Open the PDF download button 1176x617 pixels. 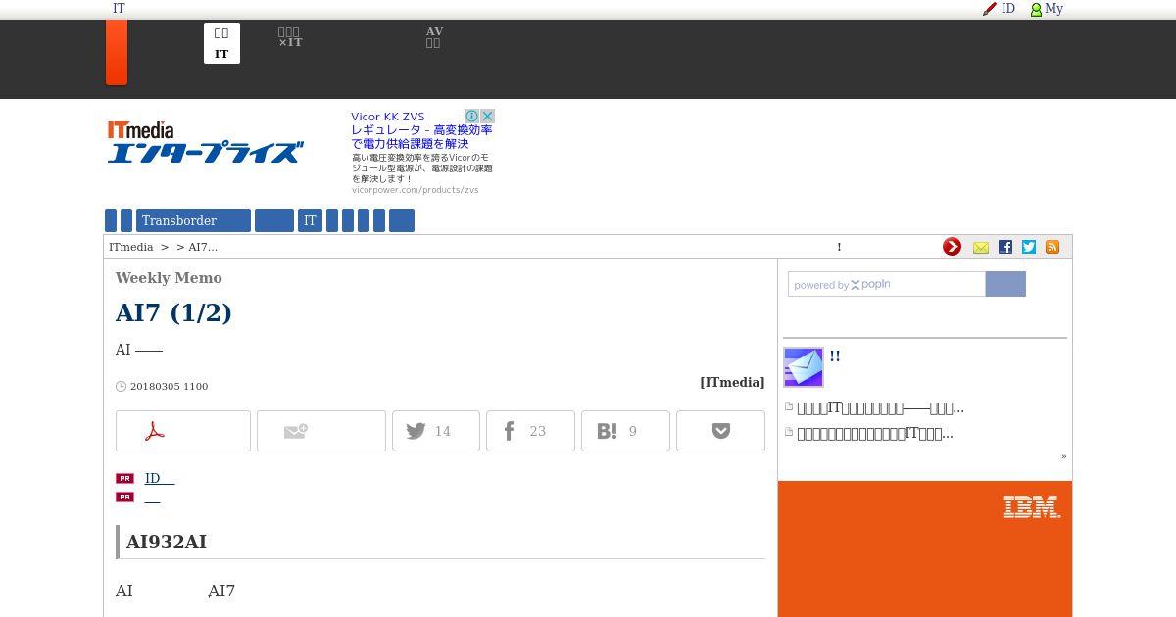pos(183,431)
